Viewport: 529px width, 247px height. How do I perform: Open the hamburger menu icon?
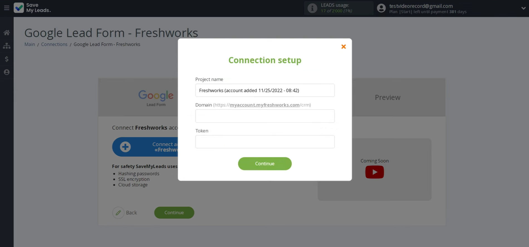click(x=7, y=8)
